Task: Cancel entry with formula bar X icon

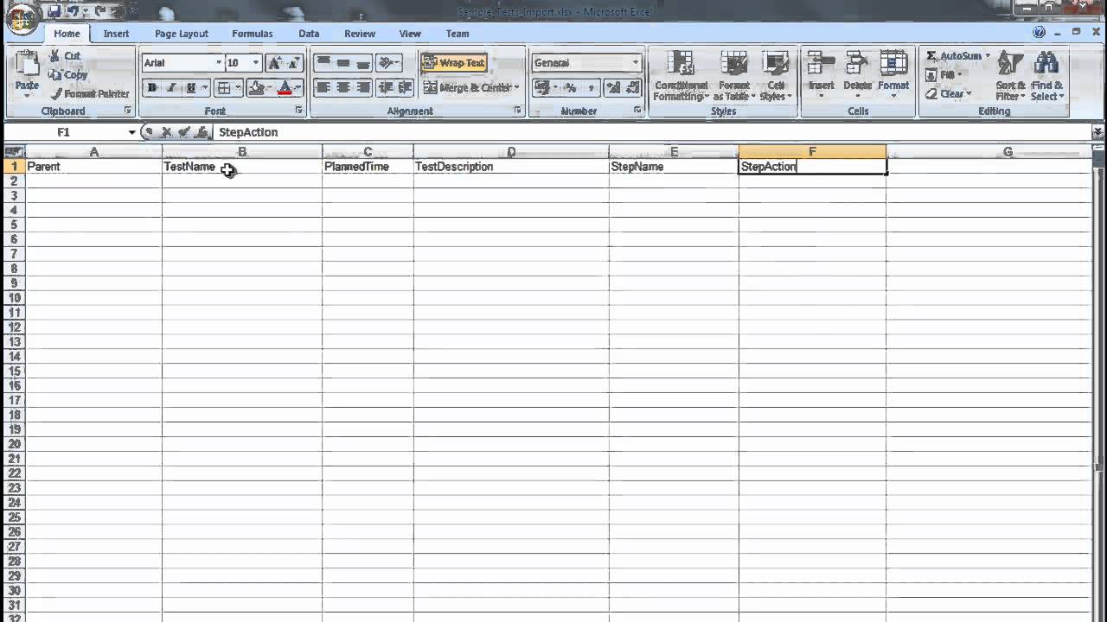Action: 166,132
